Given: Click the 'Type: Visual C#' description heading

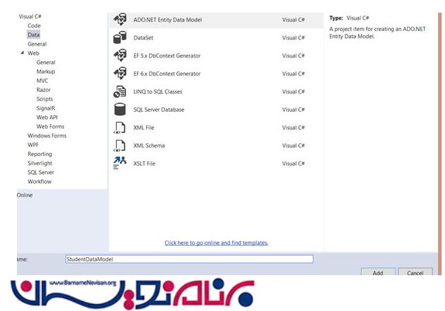Looking at the screenshot, I should point(349,18).
